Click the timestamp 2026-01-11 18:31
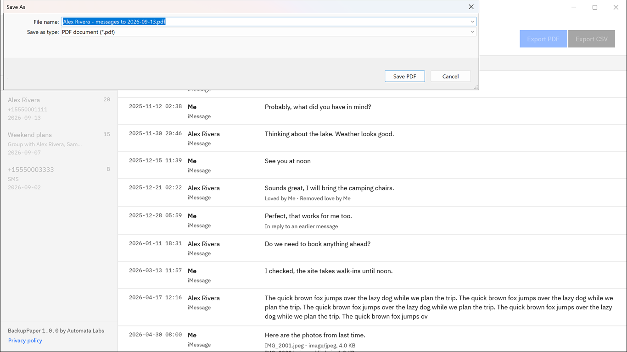Image resolution: width=627 pixels, height=352 pixels. tap(155, 243)
